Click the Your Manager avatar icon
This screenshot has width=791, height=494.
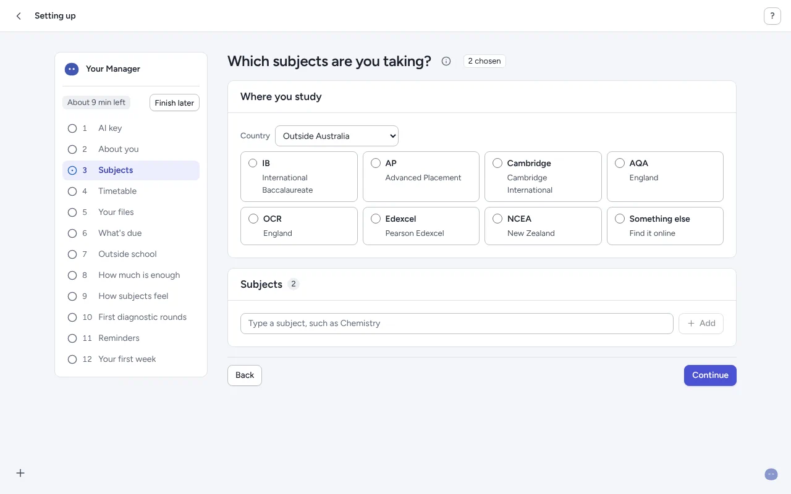(72, 69)
